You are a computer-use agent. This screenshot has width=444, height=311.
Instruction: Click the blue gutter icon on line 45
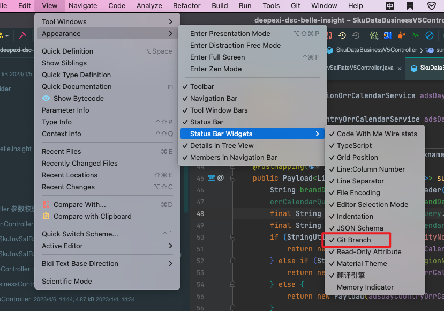click(x=211, y=178)
